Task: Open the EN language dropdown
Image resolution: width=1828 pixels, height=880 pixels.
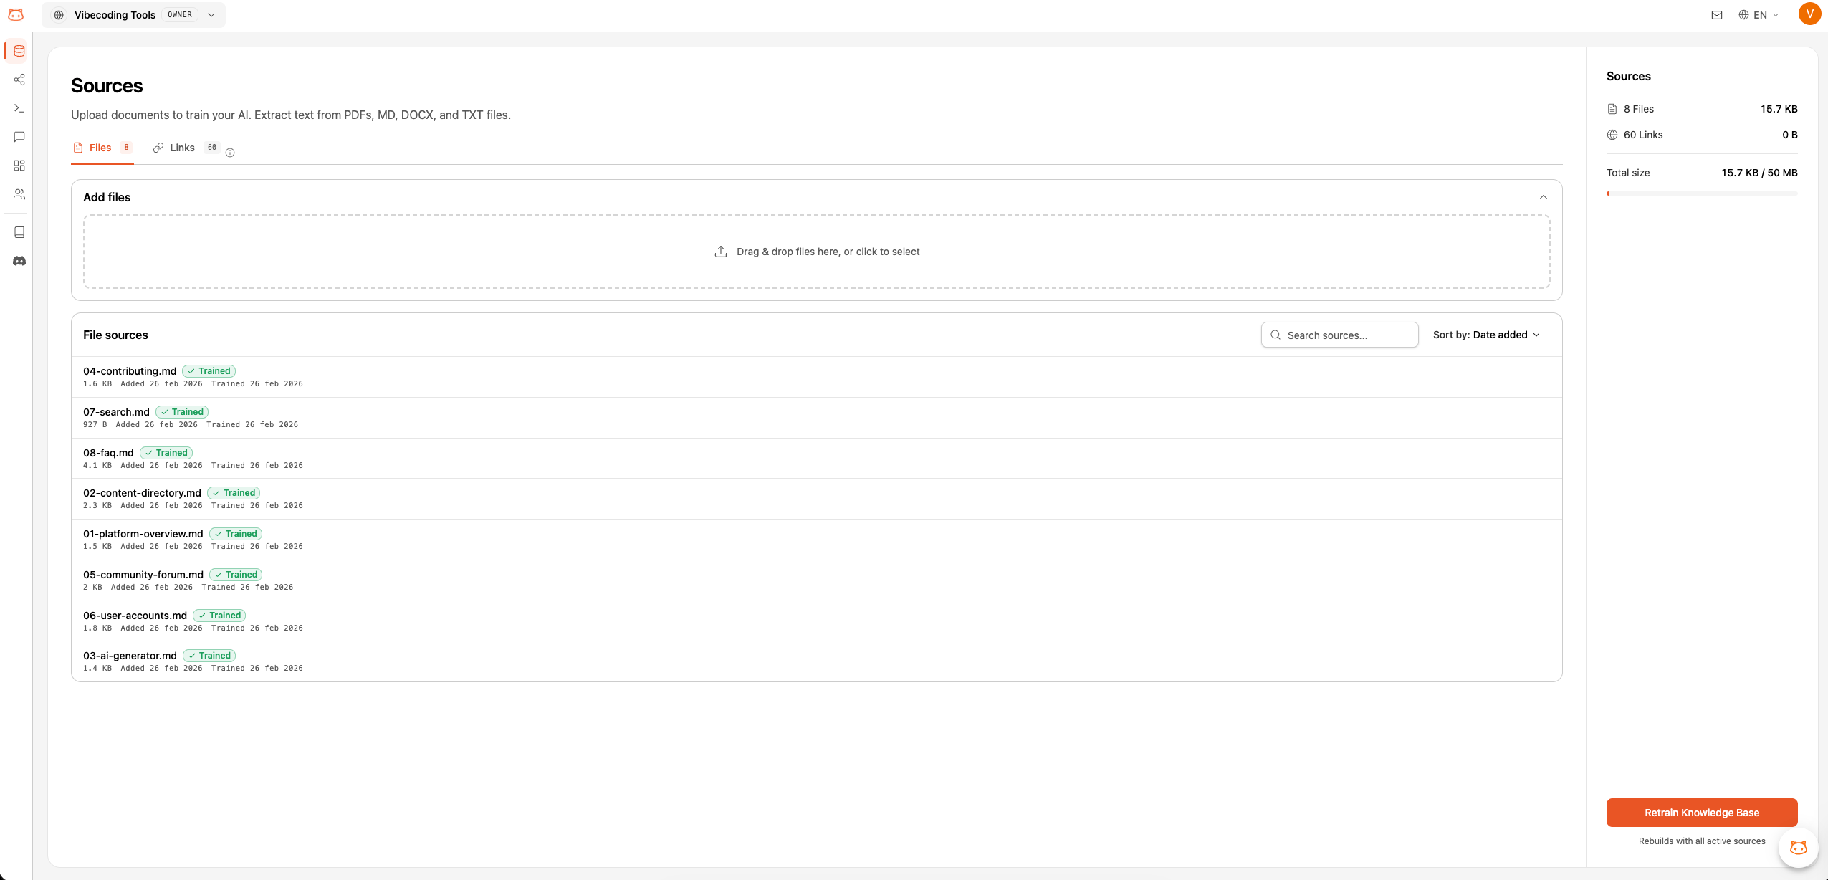Action: point(1758,15)
